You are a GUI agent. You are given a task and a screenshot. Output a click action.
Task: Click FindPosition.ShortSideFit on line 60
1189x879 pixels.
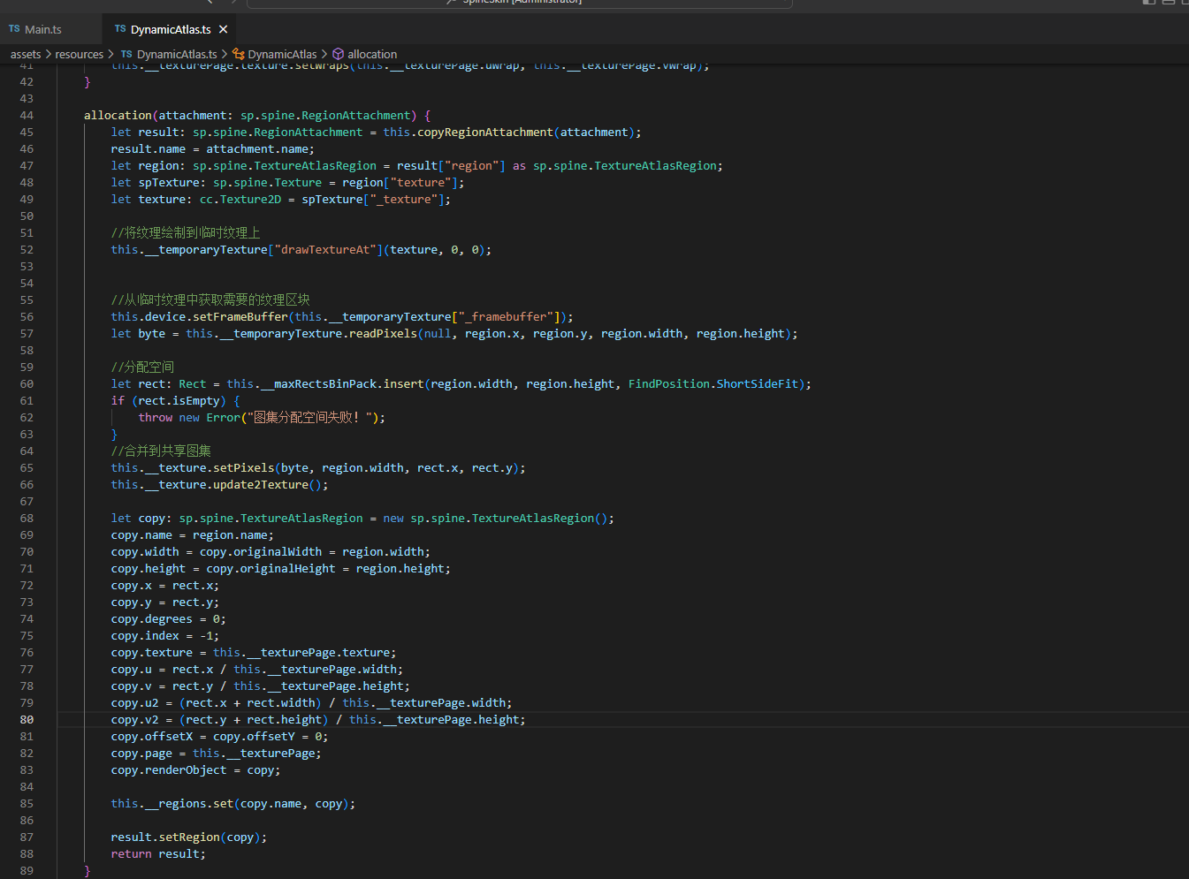(x=713, y=384)
